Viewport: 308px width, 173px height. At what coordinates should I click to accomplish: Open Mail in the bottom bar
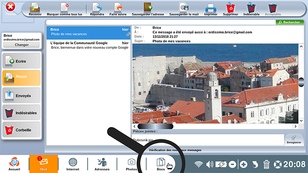(x=44, y=164)
